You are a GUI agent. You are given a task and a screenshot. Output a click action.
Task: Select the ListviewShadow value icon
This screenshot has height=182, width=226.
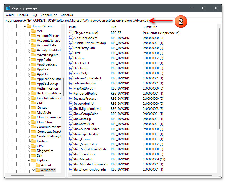[71, 83]
